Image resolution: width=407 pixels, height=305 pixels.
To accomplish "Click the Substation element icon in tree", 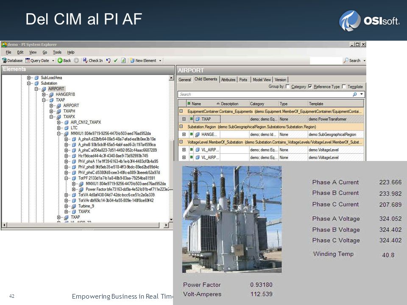I will 36,83.
